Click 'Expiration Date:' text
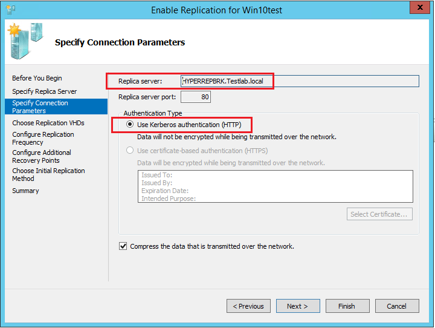Screen dimensions: 435x328 click(x=165, y=191)
